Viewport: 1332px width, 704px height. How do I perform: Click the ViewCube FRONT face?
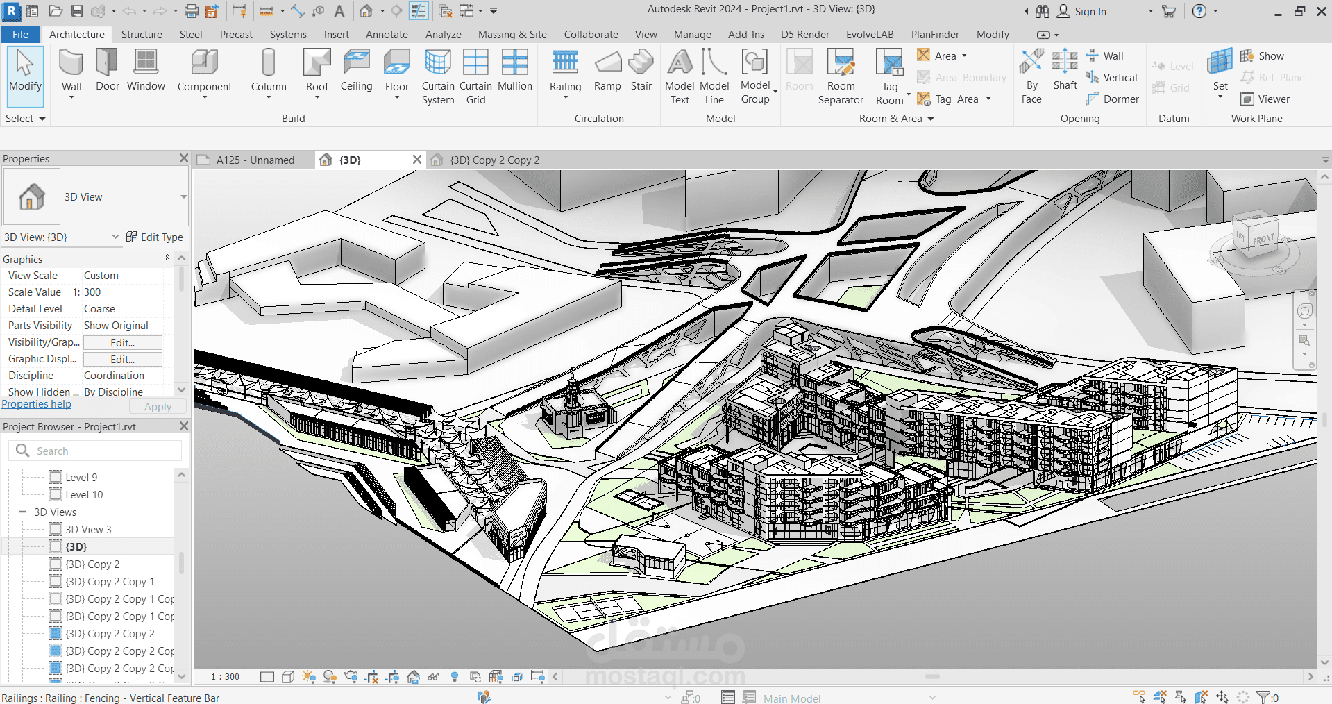[x=1263, y=240]
